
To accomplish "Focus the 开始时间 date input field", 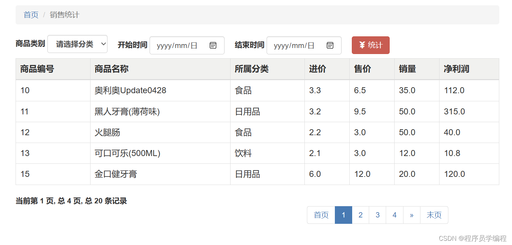I will coord(187,45).
